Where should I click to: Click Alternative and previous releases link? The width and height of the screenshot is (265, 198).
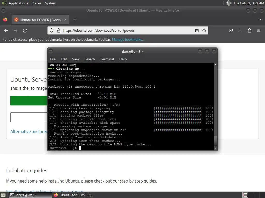coord(29,131)
